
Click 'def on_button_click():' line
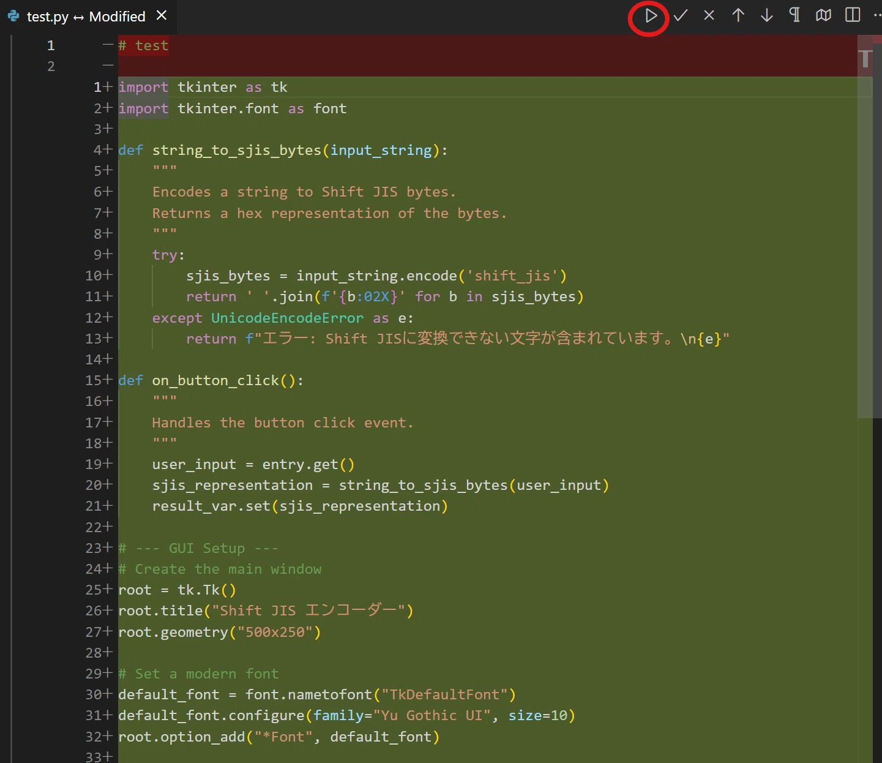(211, 380)
